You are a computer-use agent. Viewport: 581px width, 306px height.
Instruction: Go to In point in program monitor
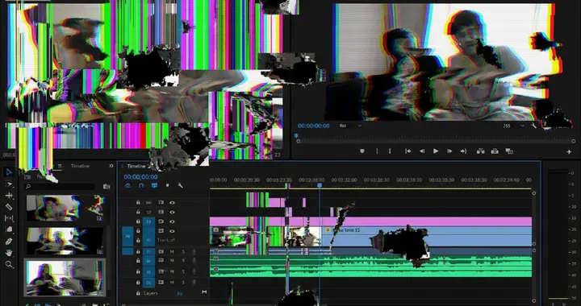(408, 151)
